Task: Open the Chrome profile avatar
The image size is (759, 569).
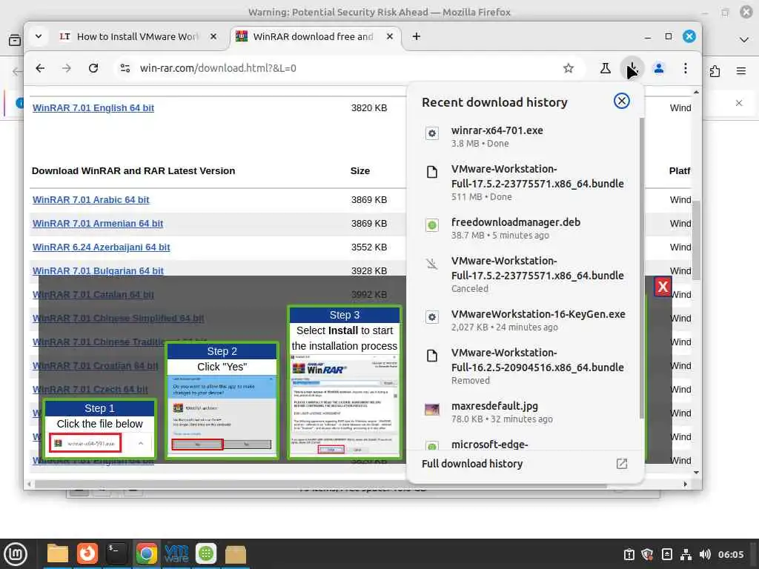Action: point(659,68)
